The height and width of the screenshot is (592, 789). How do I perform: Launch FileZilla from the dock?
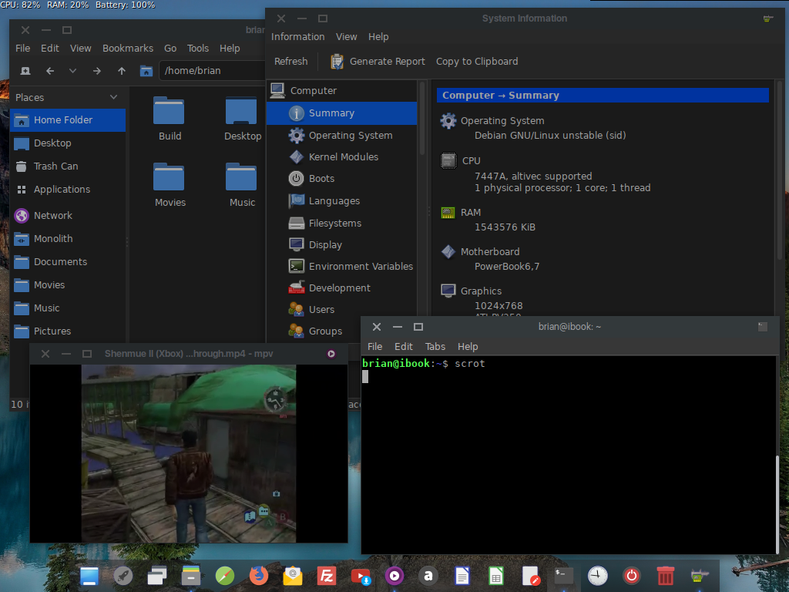pos(327,575)
